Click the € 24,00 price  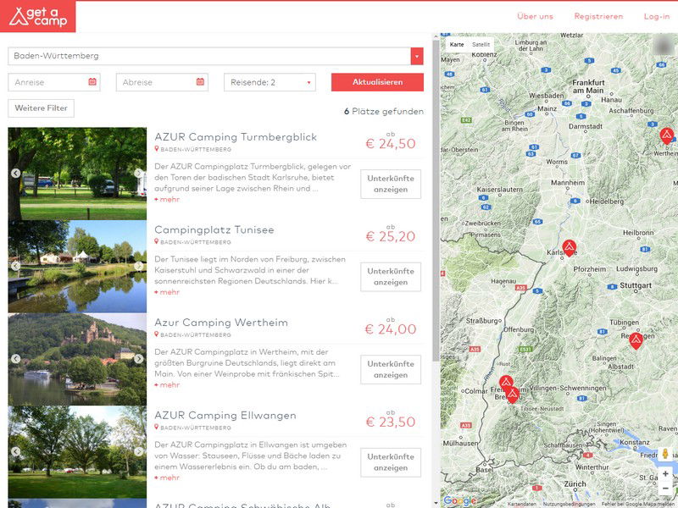click(x=391, y=329)
